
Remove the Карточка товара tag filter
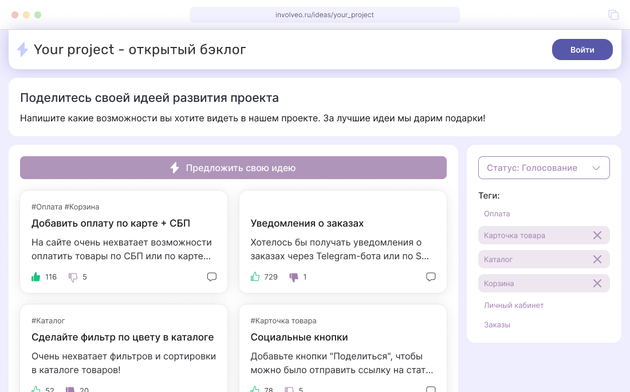(x=597, y=235)
